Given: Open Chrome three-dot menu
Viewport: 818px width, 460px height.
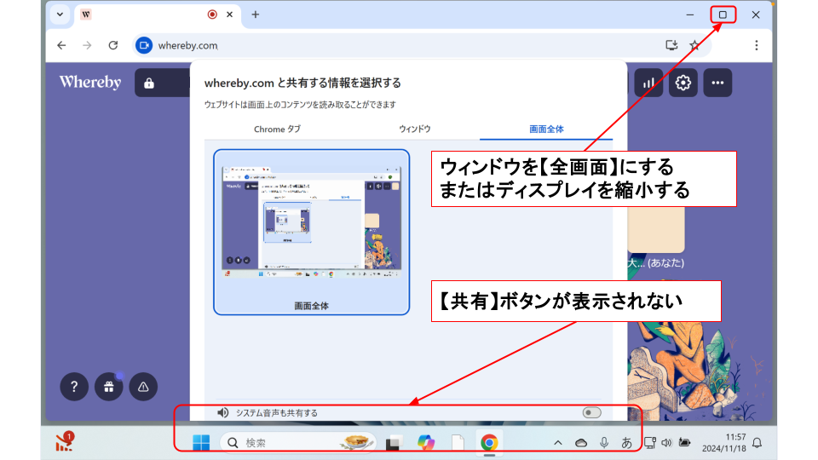Looking at the screenshot, I should click(756, 45).
